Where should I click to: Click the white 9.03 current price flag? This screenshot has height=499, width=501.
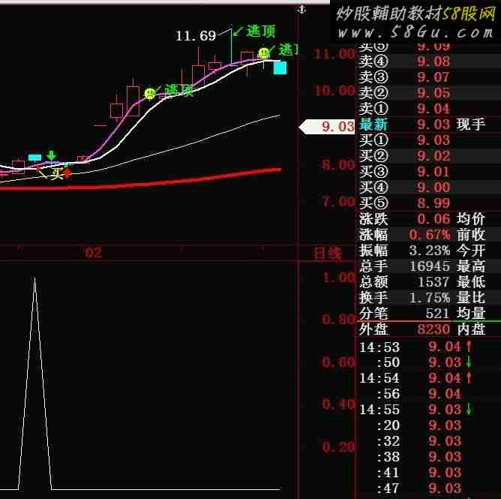[x=327, y=127]
